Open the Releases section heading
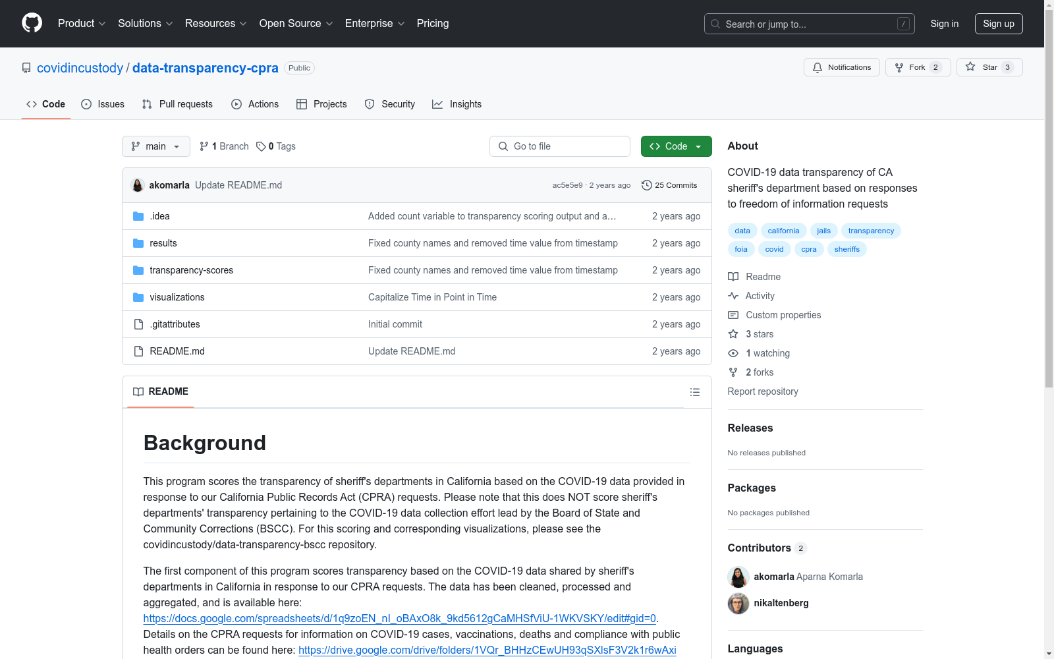Viewport: 1054px width, 659px height. pyautogui.click(x=750, y=428)
